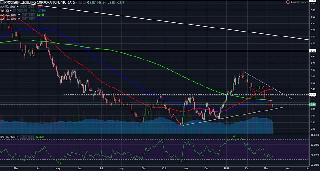Click the 3.0445 MA value

coord(40,15)
